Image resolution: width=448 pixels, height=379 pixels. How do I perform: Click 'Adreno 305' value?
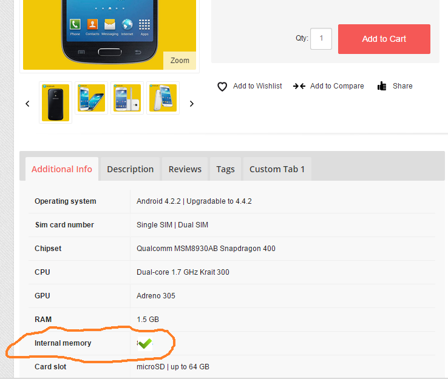coord(156,296)
